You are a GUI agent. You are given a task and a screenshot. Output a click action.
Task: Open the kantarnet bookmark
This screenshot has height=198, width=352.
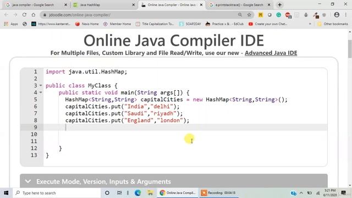point(51,24)
